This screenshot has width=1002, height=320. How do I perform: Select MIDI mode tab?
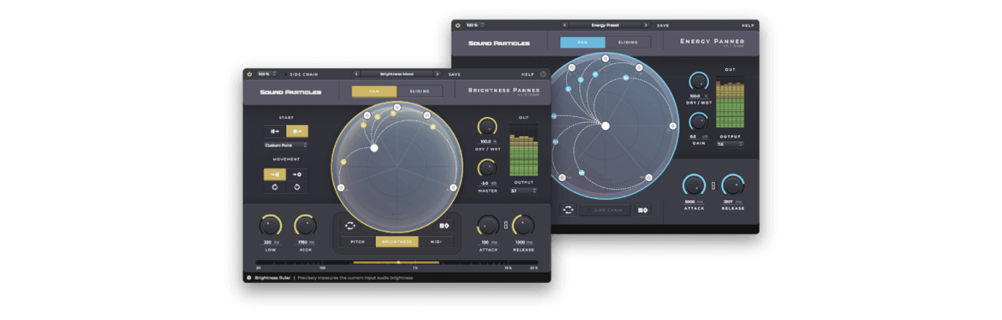pyautogui.click(x=436, y=241)
